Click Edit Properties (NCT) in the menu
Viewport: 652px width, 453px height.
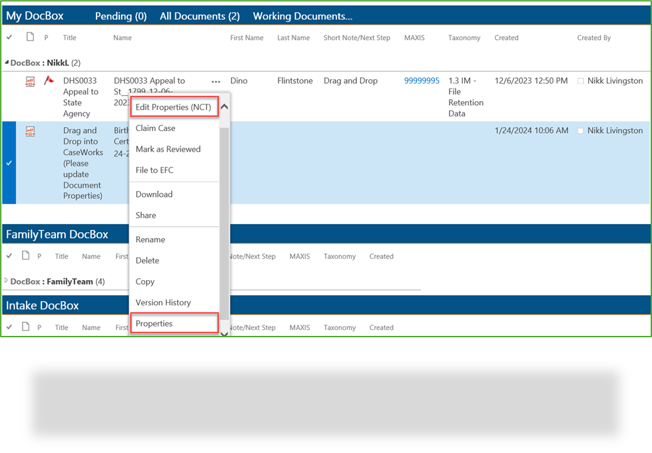coord(174,106)
